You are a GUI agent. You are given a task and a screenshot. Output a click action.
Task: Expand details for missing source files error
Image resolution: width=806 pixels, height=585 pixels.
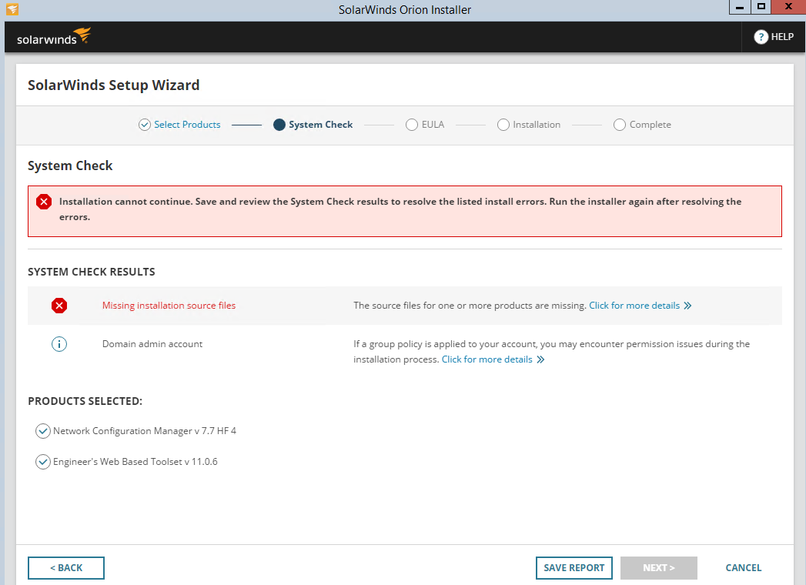(640, 306)
